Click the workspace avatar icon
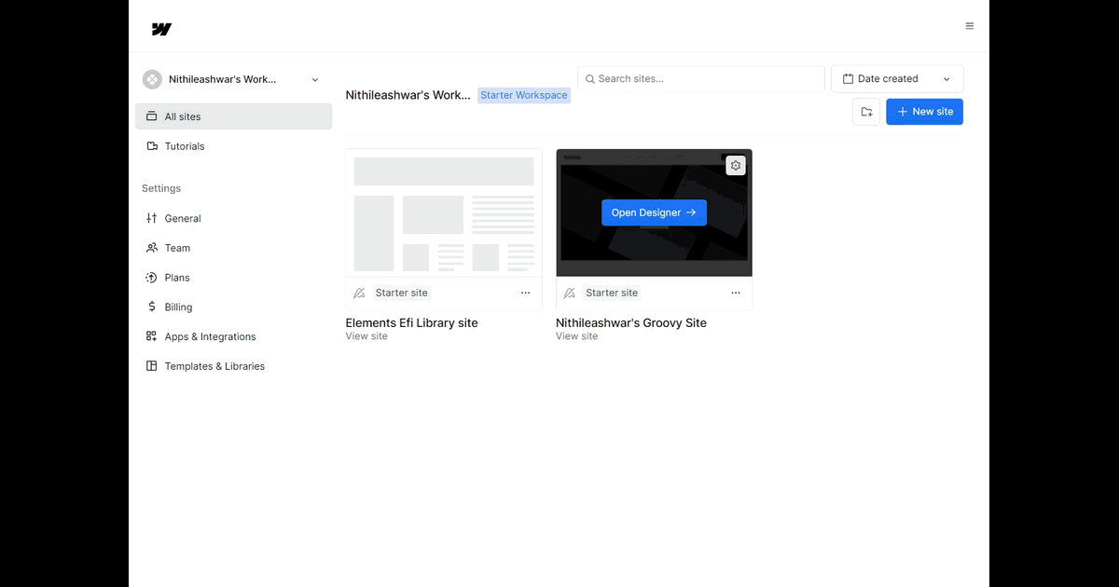The width and height of the screenshot is (1119, 587). click(152, 79)
